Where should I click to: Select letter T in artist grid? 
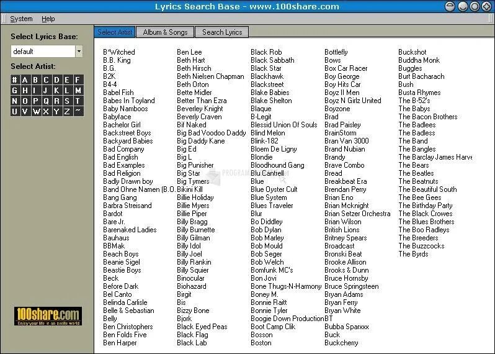tap(78, 101)
